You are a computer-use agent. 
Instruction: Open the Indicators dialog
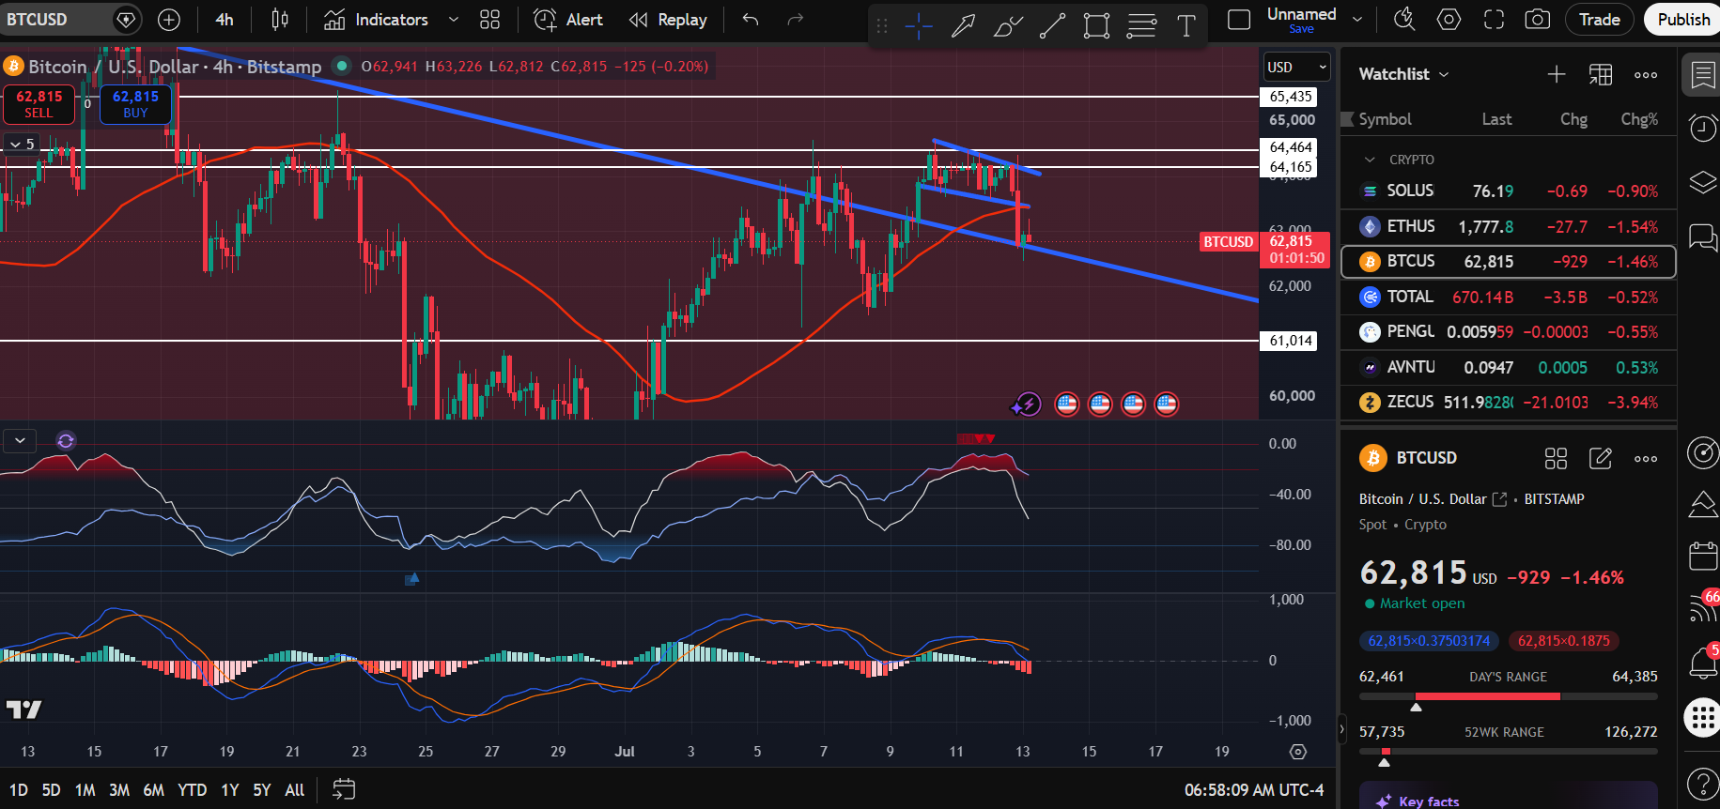coord(376,20)
